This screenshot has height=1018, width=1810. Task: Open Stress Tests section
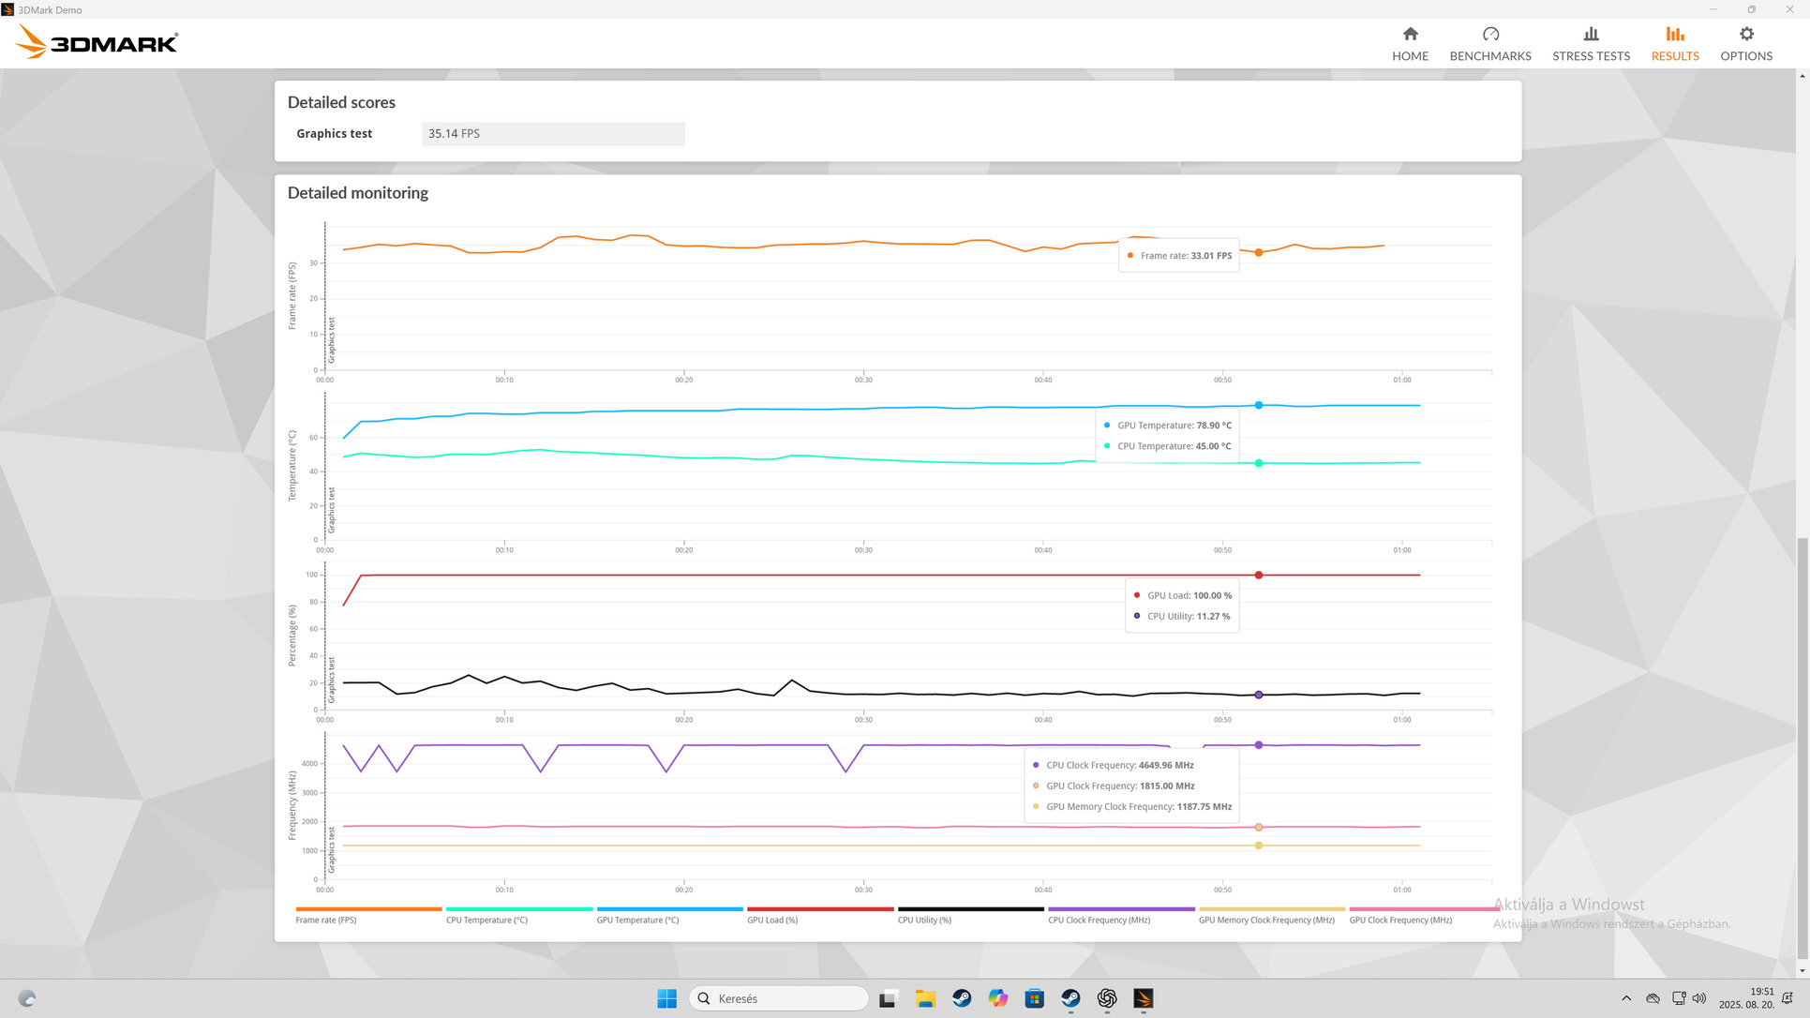pos(1591,43)
